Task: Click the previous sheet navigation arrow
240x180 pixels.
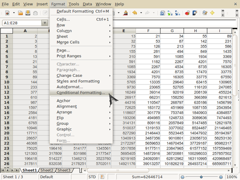Action: [8, 170]
